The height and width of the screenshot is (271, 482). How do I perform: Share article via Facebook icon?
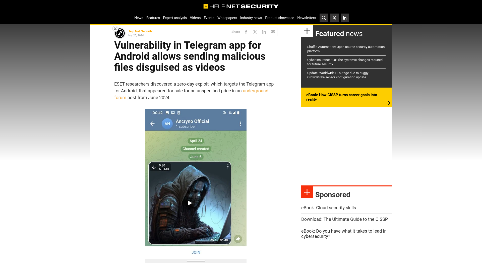[x=246, y=32]
